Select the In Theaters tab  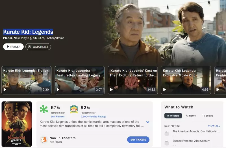[173, 116]
